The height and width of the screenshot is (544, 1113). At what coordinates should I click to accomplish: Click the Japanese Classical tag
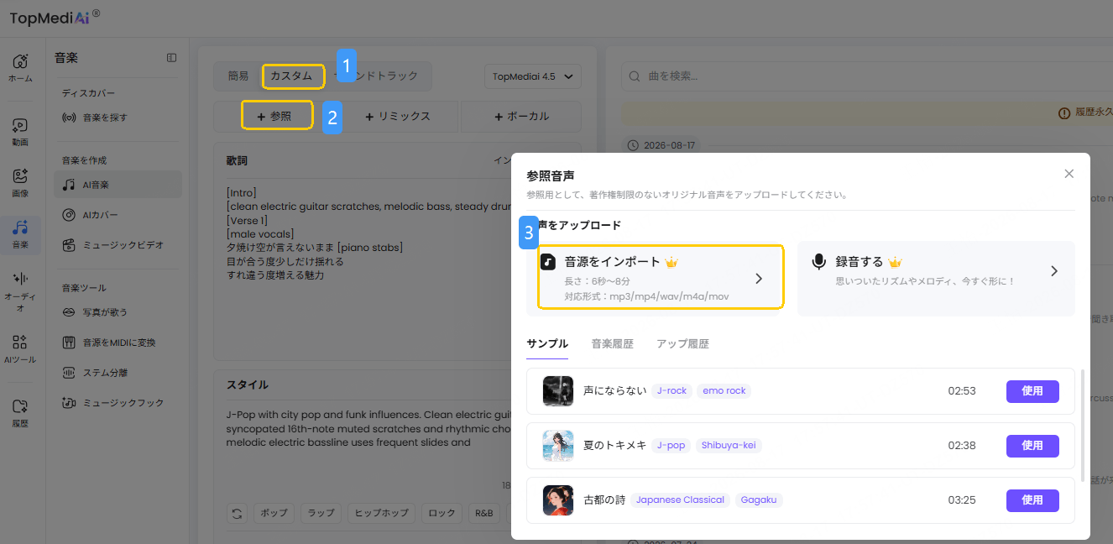point(680,500)
